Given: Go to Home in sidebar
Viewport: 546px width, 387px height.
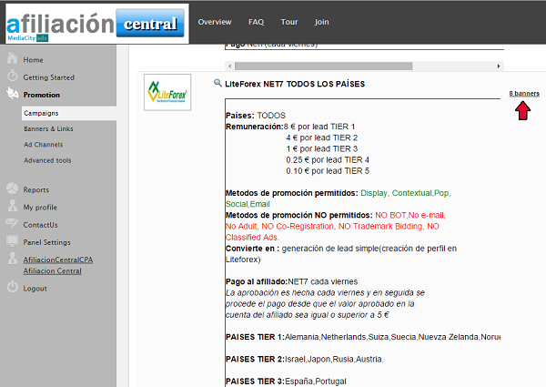Looking at the screenshot, I should tap(33, 60).
